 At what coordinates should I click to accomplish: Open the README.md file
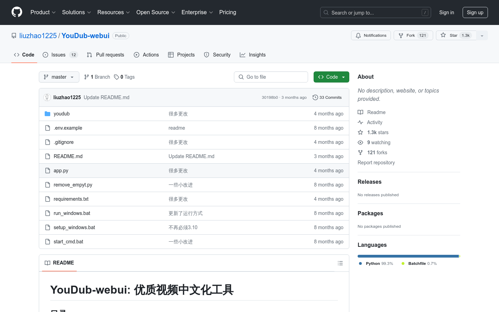coord(68,156)
